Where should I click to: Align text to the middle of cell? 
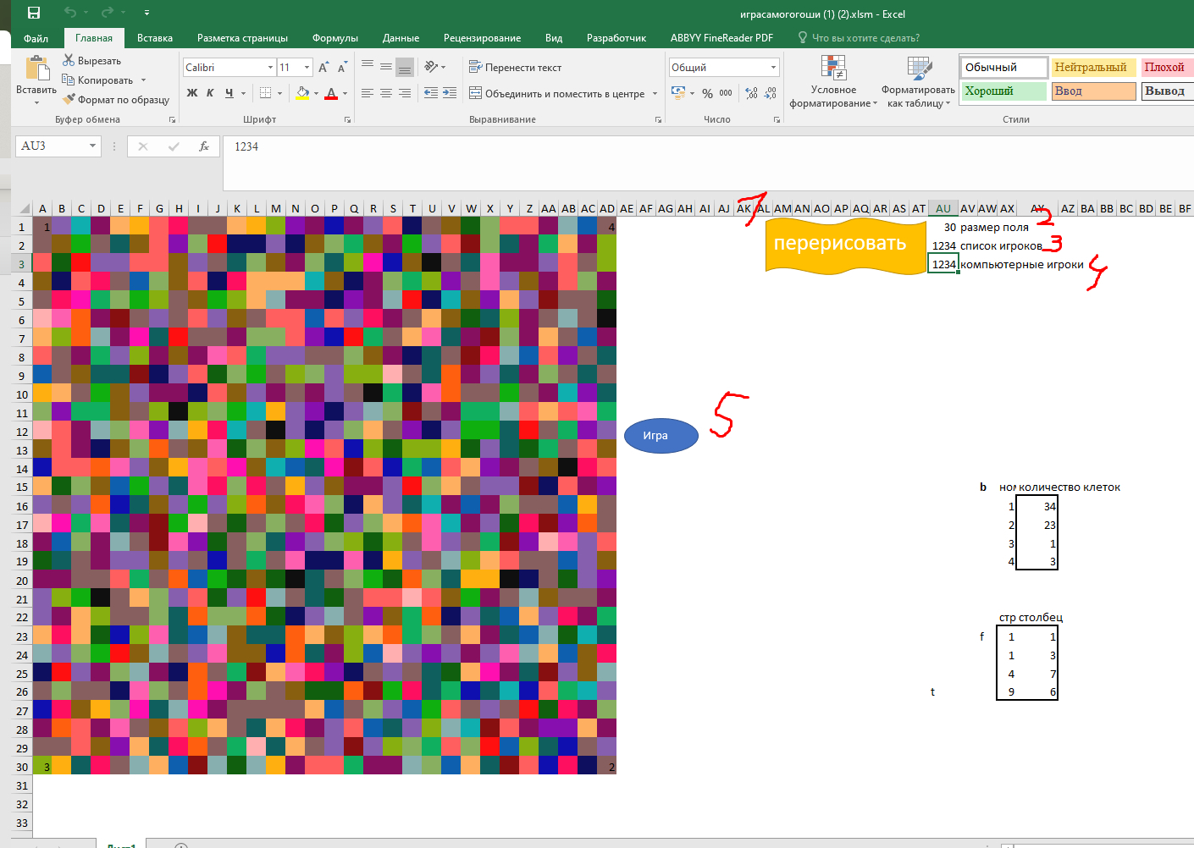pyautogui.click(x=386, y=66)
